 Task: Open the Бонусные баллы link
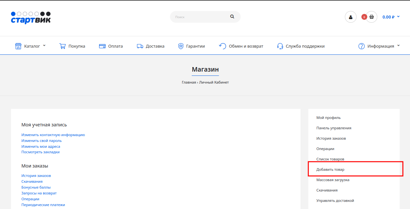(x=36, y=187)
